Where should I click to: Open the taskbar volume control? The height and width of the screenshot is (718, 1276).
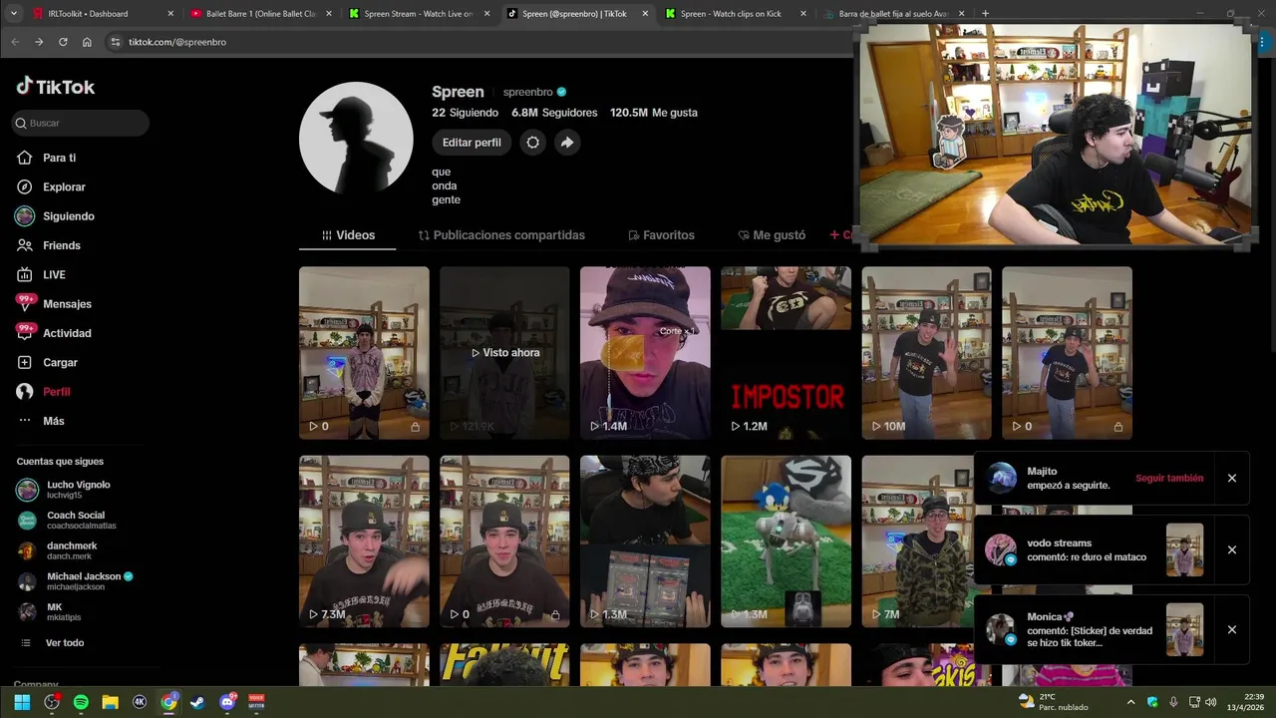click(1210, 702)
